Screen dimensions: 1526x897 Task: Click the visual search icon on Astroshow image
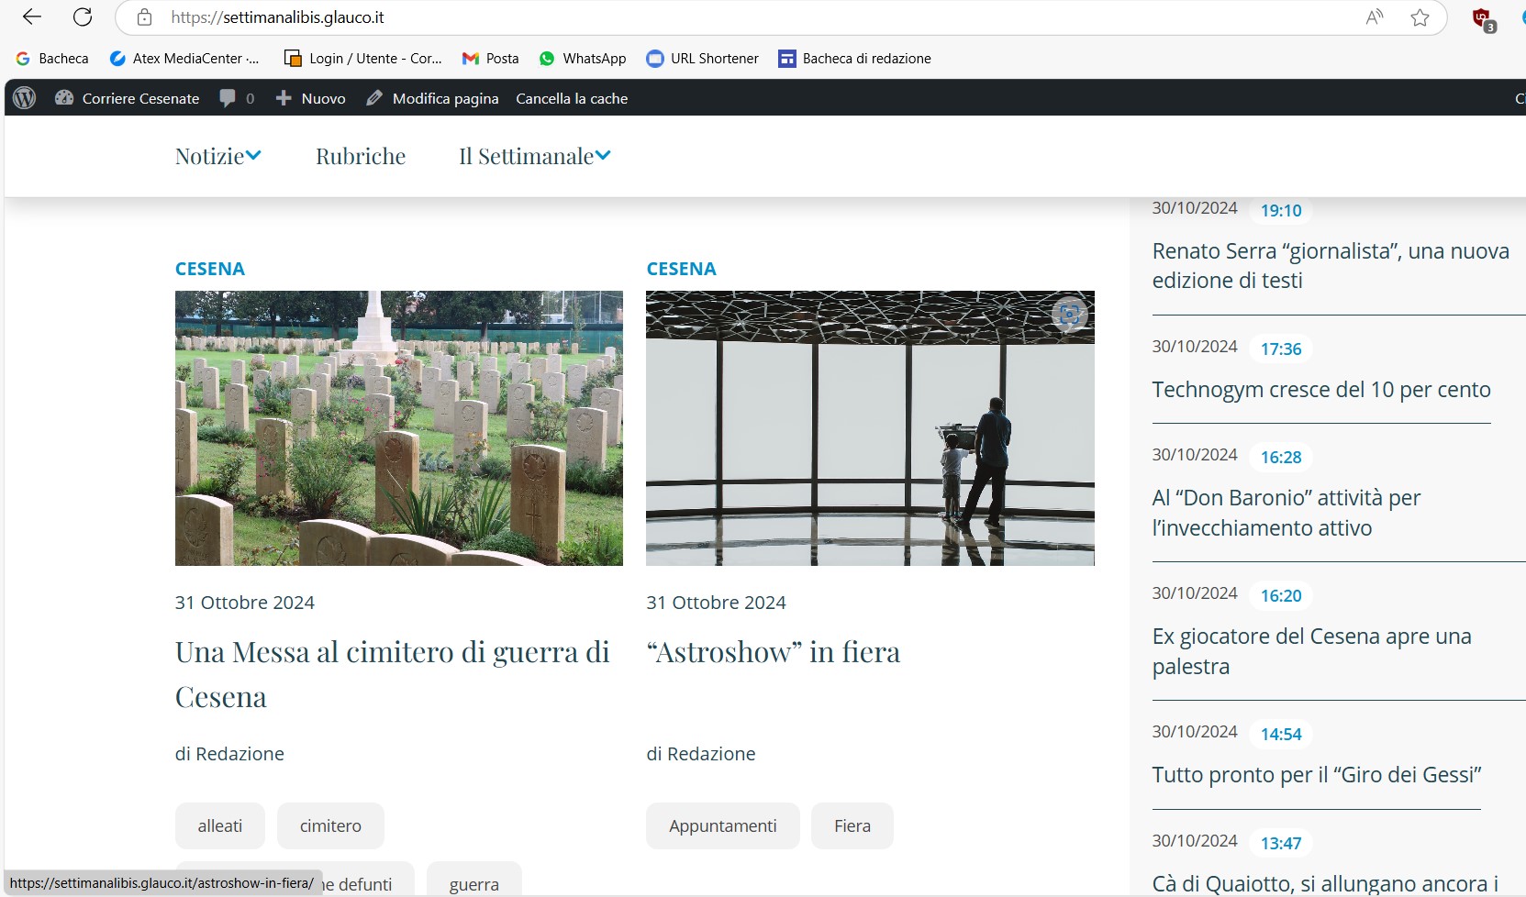coord(1069,315)
